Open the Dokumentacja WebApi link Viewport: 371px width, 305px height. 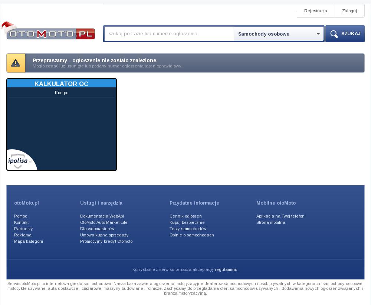[x=102, y=216]
